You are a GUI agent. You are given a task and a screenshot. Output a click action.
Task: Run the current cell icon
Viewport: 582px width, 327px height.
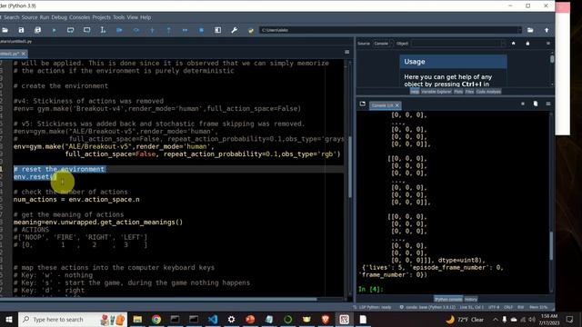point(70,30)
